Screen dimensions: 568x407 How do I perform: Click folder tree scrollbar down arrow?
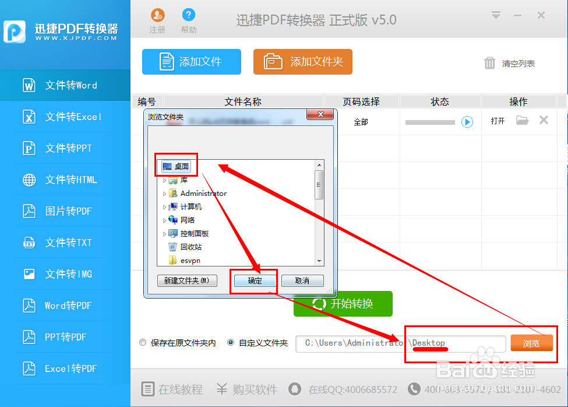[319, 261]
